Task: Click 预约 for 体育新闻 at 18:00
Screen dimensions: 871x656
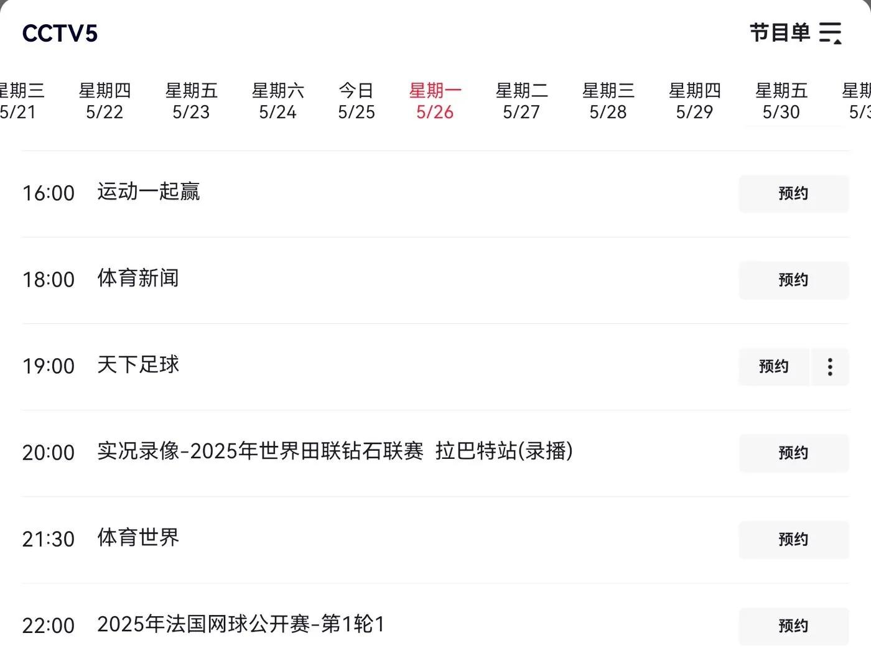Action: pos(794,280)
